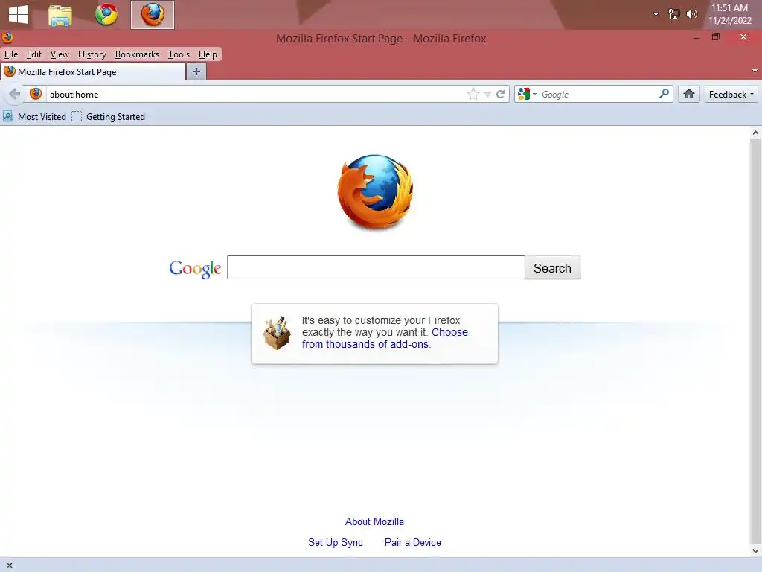Click the Pair a Device link
Viewport: 762px width, 572px height.
click(x=412, y=542)
